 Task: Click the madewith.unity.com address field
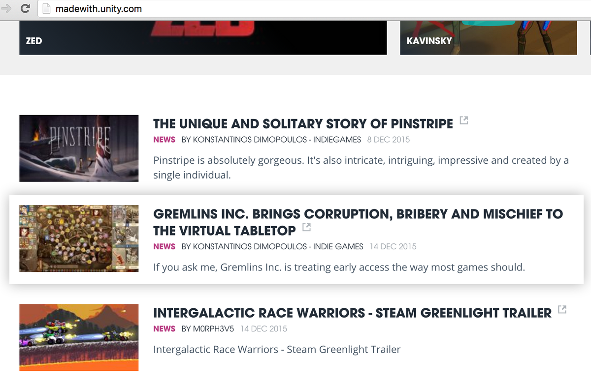315,9
